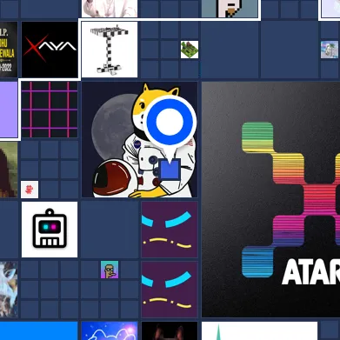340x340 pixels.
Task: Open the blue cloud artwork parcel
Action: point(110,330)
